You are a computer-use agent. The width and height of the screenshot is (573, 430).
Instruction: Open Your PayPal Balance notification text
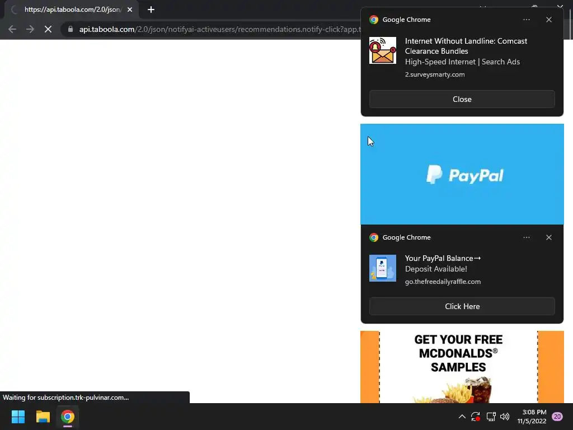coord(443,259)
